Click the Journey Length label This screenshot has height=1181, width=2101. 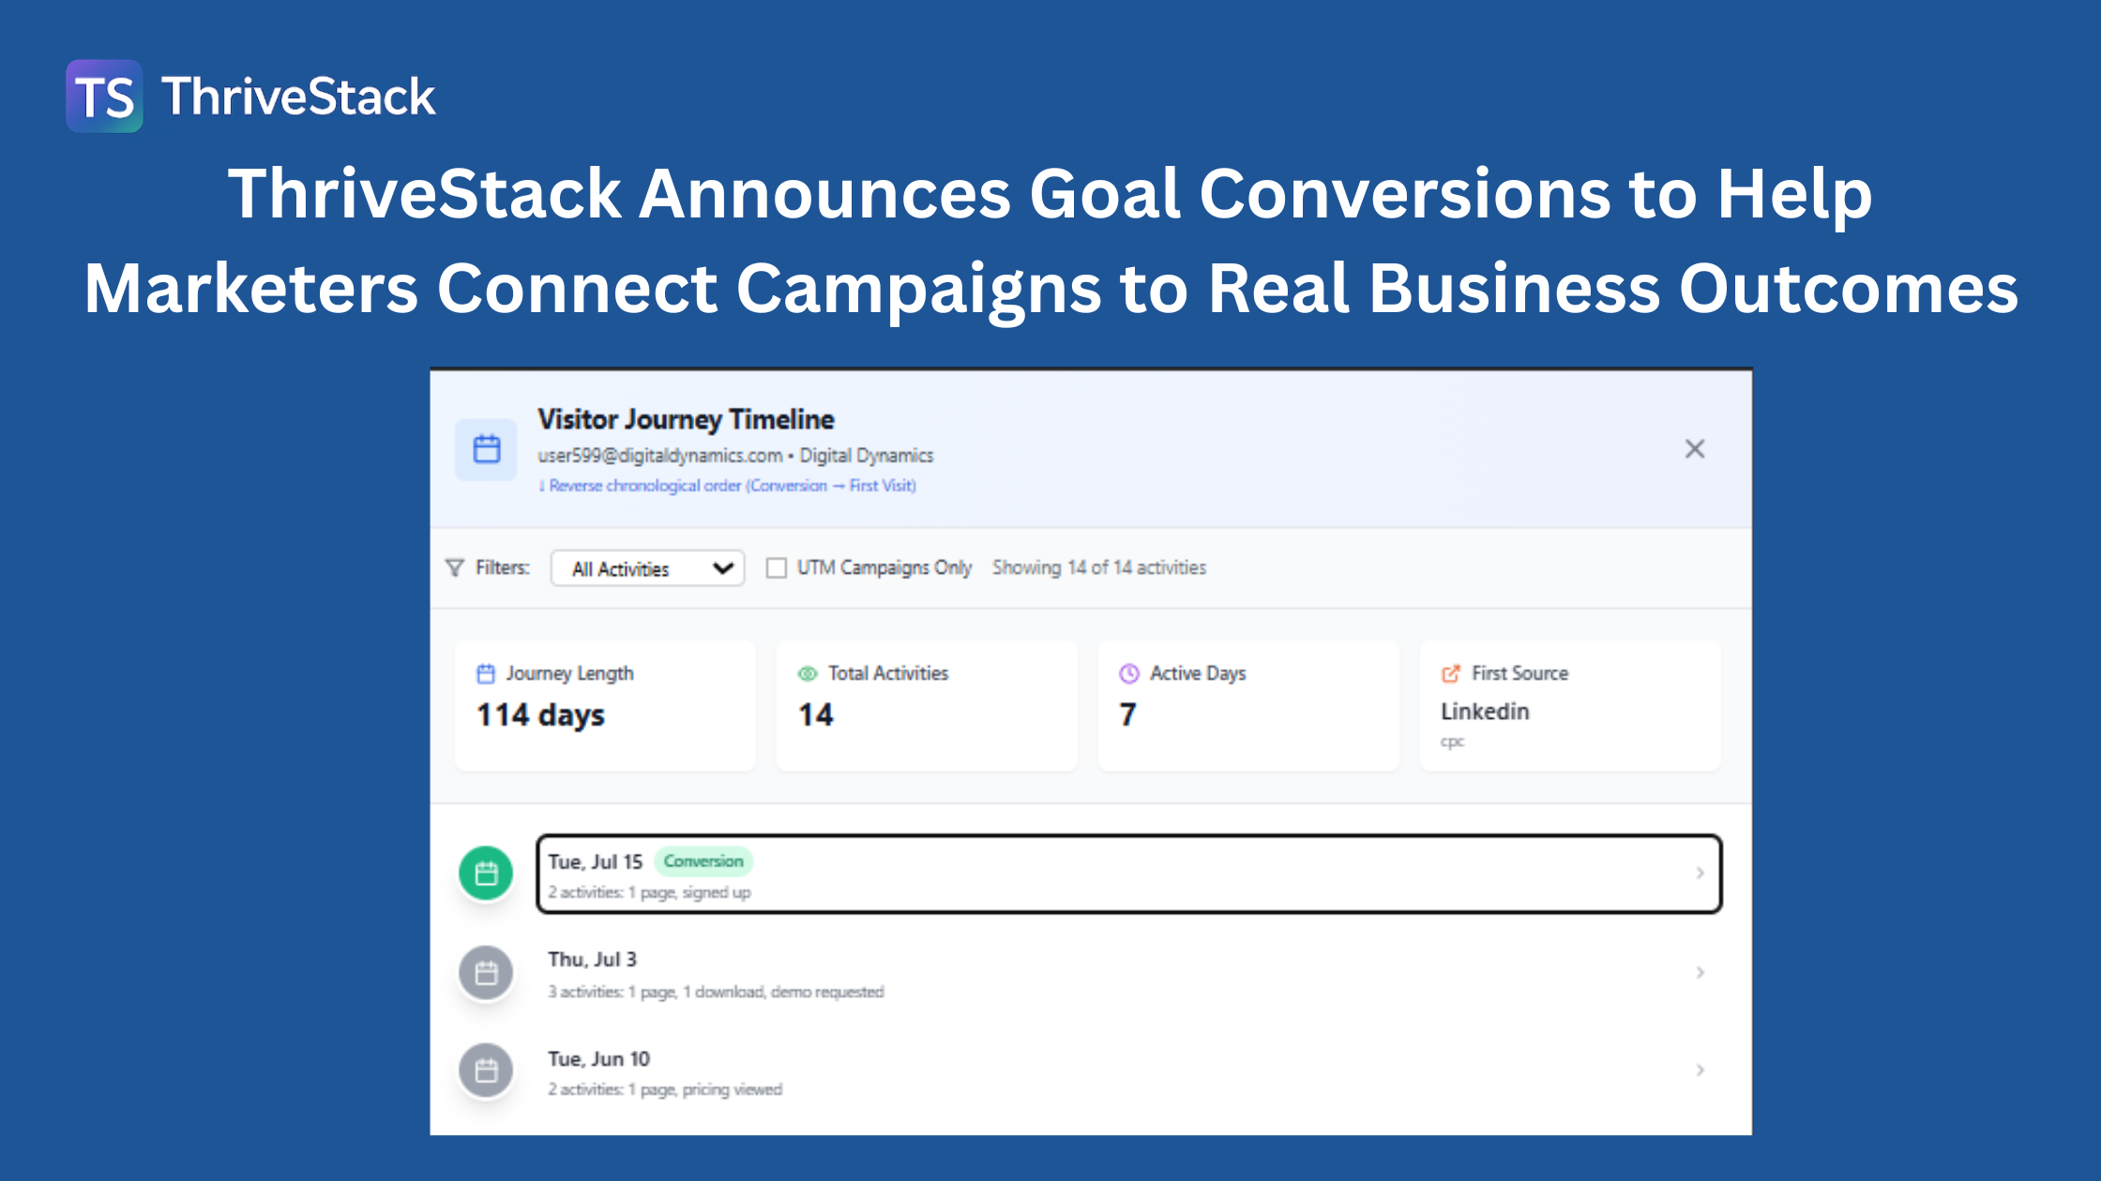coord(569,674)
